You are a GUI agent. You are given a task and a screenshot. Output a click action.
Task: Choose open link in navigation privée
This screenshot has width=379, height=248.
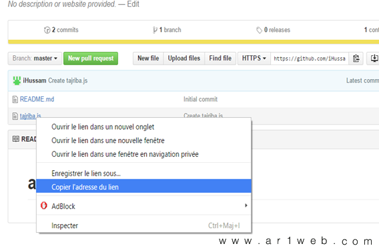tap(144, 154)
